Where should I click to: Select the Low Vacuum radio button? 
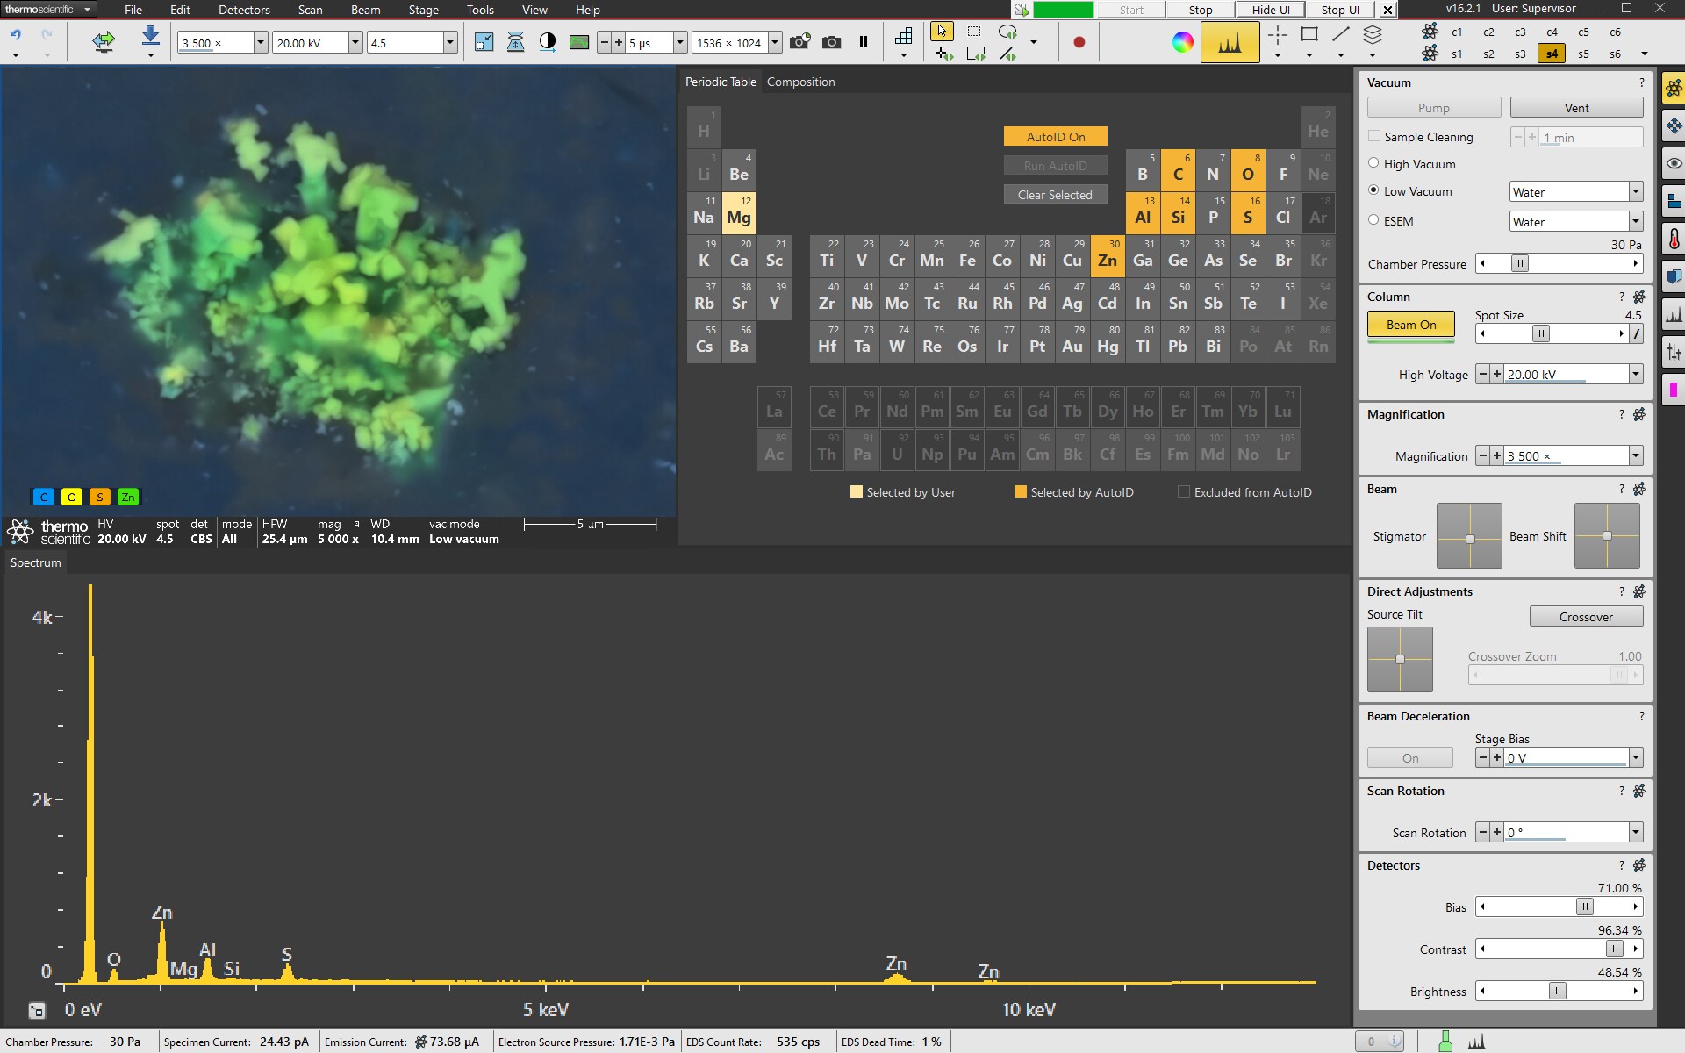coord(1374,191)
